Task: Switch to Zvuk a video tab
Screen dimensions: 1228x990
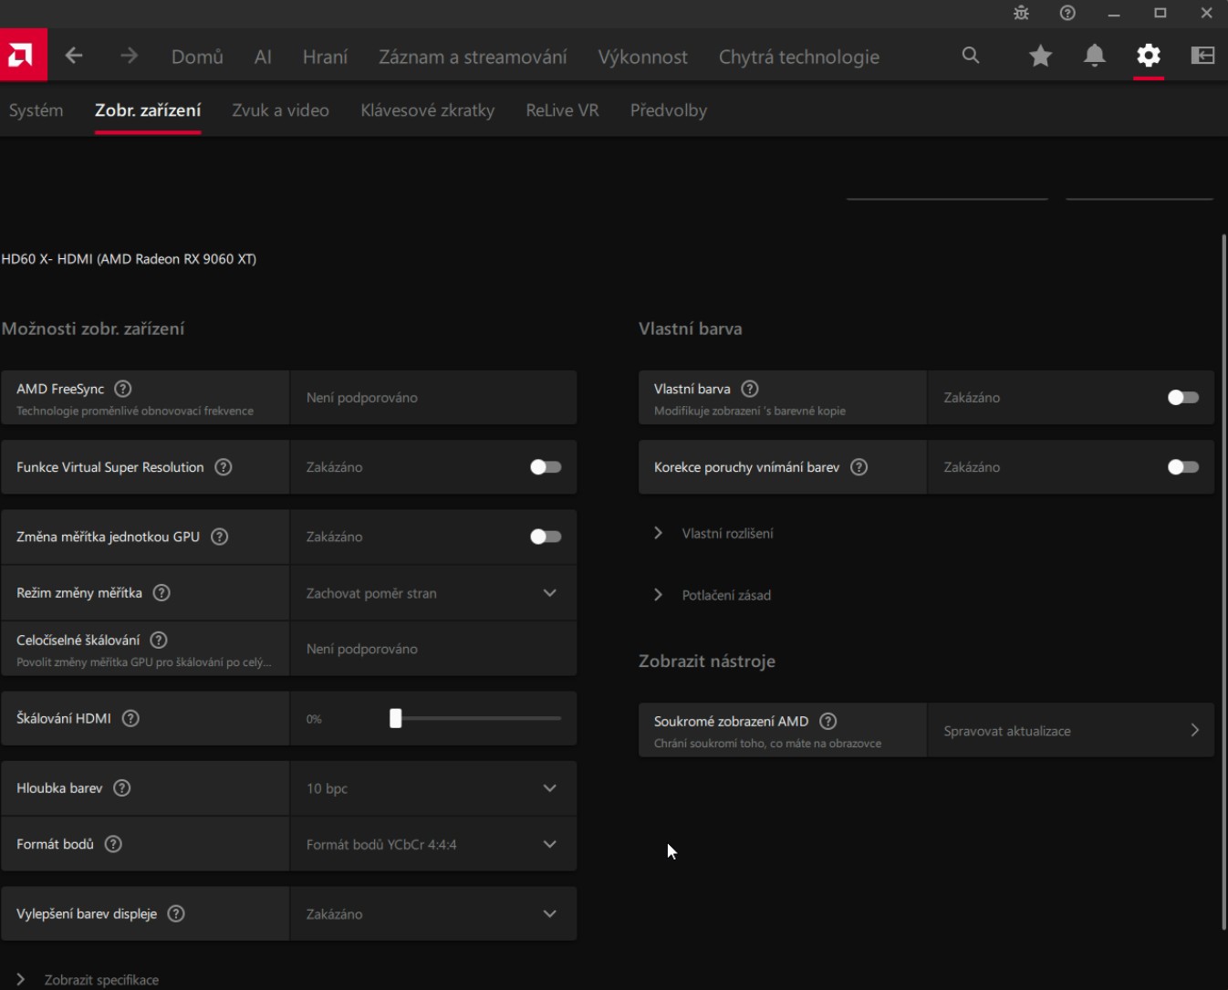Action: [280, 110]
